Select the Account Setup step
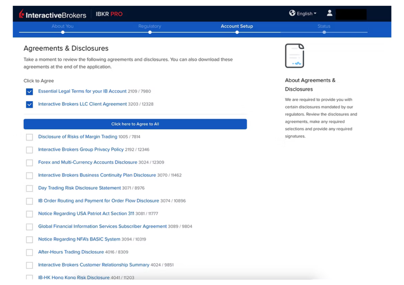 pos(237,26)
